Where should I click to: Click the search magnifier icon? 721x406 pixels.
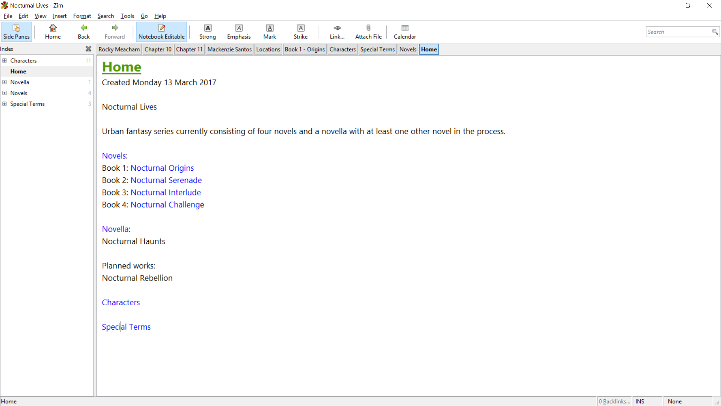(x=715, y=32)
